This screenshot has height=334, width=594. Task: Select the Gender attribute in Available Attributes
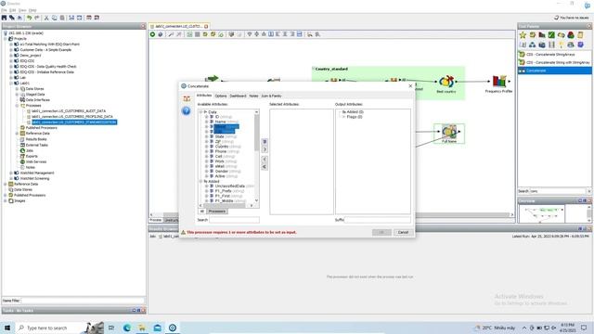(x=222, y=171)
